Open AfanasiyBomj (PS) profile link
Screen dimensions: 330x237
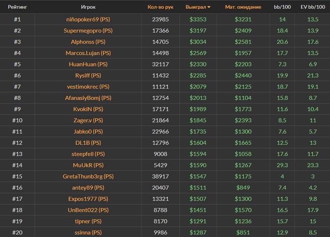tap(88, 98)
